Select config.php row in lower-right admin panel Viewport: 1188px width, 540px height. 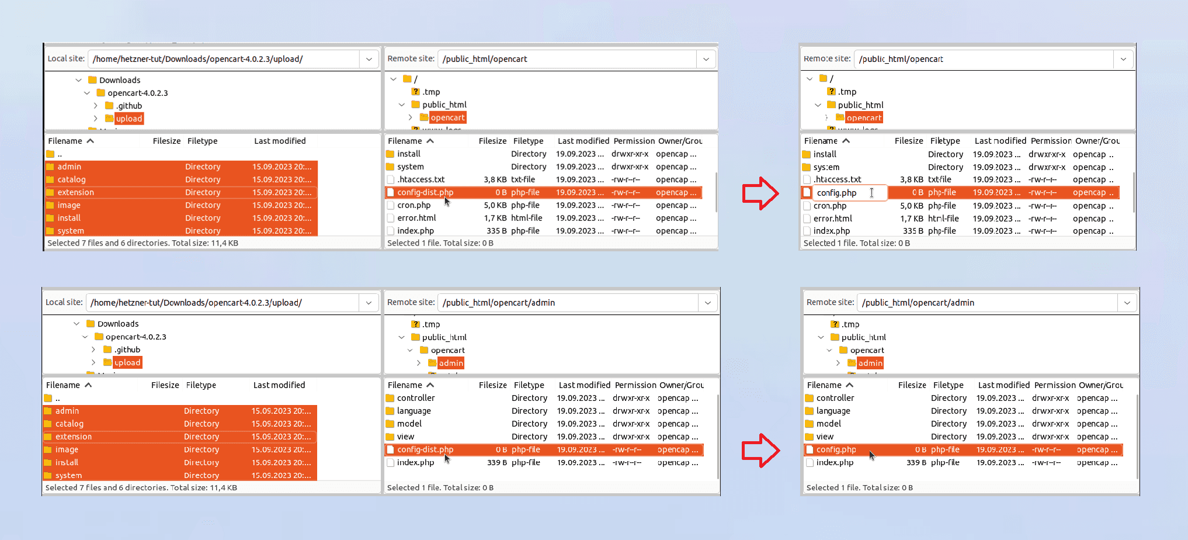click(x=963, y=449)
